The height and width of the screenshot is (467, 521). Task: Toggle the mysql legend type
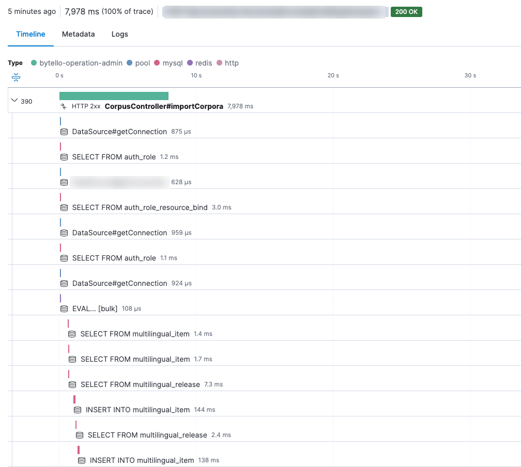[x=157, y=63]
